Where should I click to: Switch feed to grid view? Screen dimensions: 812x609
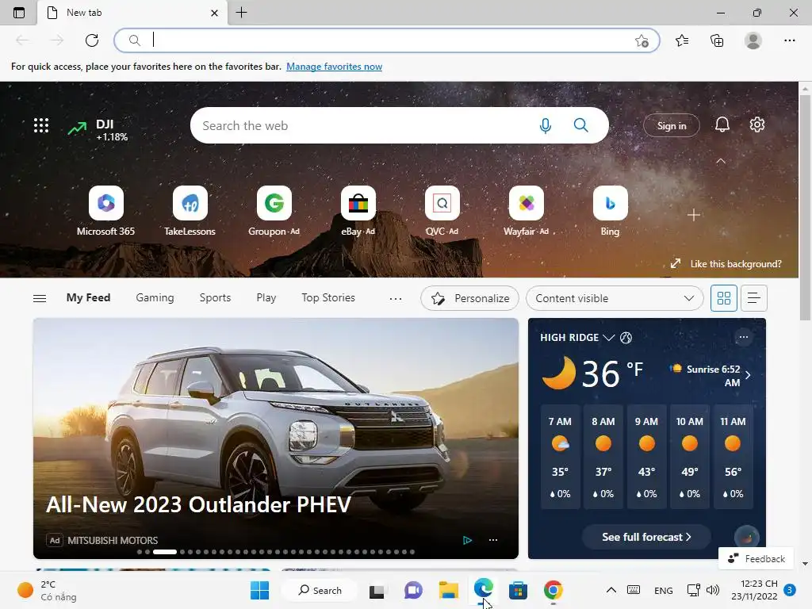click(723, 298)
